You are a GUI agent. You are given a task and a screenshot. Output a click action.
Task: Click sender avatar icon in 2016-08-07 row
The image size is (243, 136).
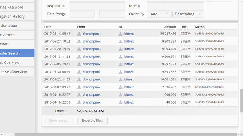[79, 87]
